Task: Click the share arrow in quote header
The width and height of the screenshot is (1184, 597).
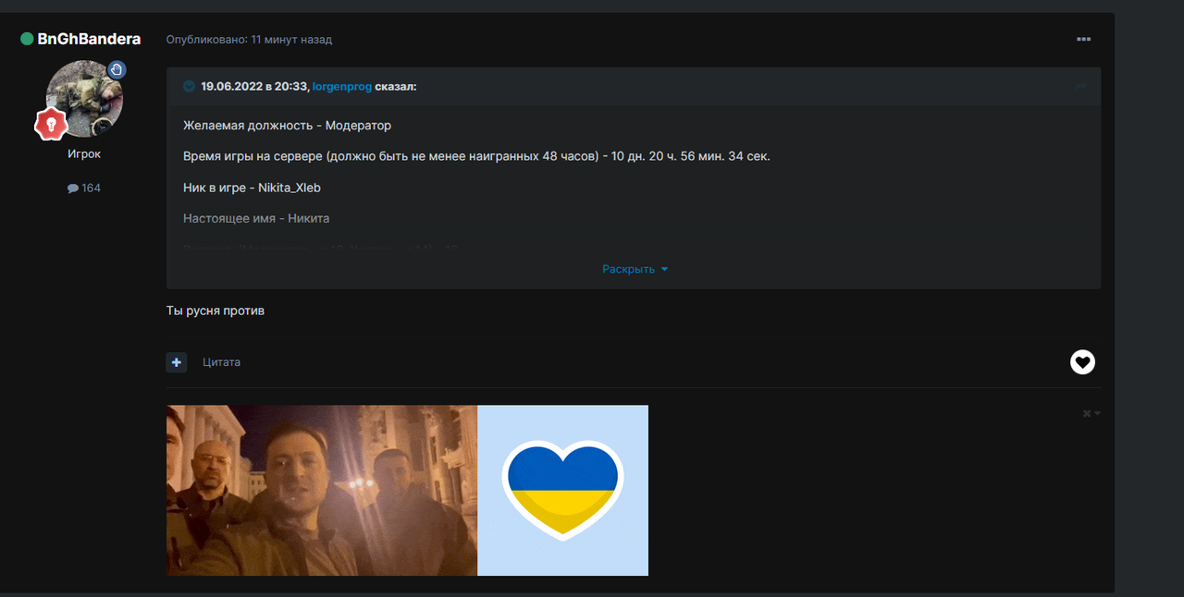Action: [x=1081, y=86]
